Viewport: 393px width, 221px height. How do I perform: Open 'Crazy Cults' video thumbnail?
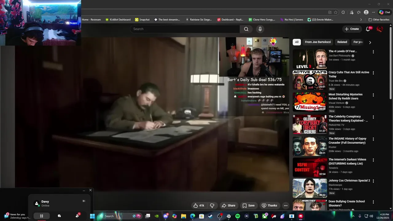tap(310, 80)
